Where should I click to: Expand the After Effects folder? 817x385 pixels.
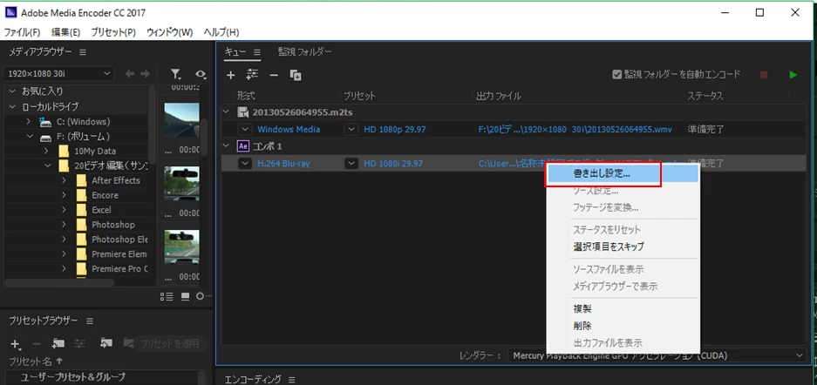pos(65,180)
